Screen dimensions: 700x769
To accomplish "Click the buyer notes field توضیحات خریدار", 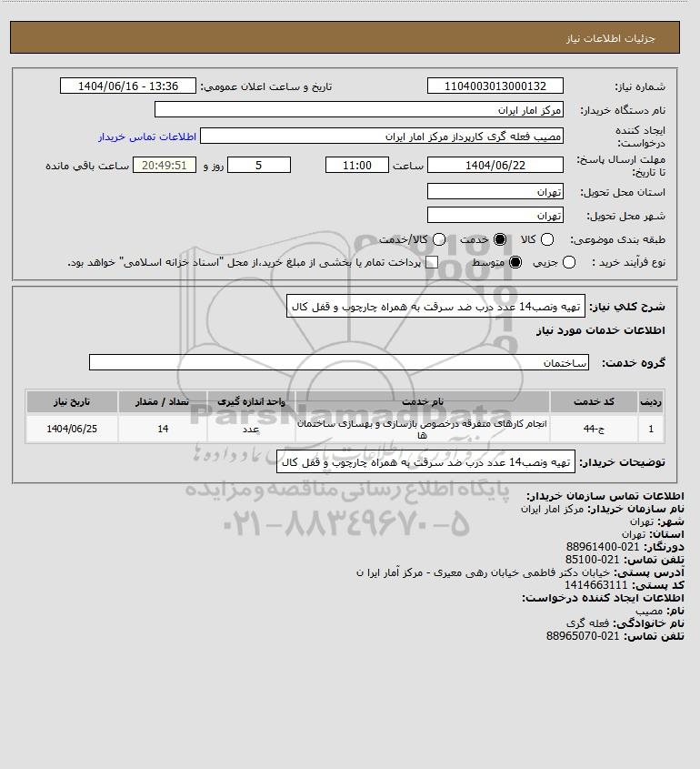I will (x=425, y=462).
